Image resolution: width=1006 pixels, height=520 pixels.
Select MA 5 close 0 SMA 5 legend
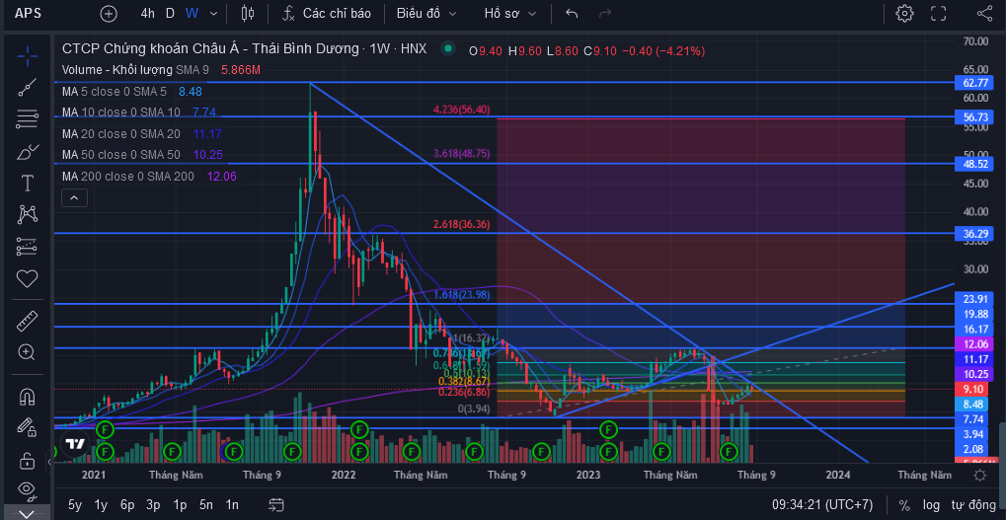[x=132, y=92]
